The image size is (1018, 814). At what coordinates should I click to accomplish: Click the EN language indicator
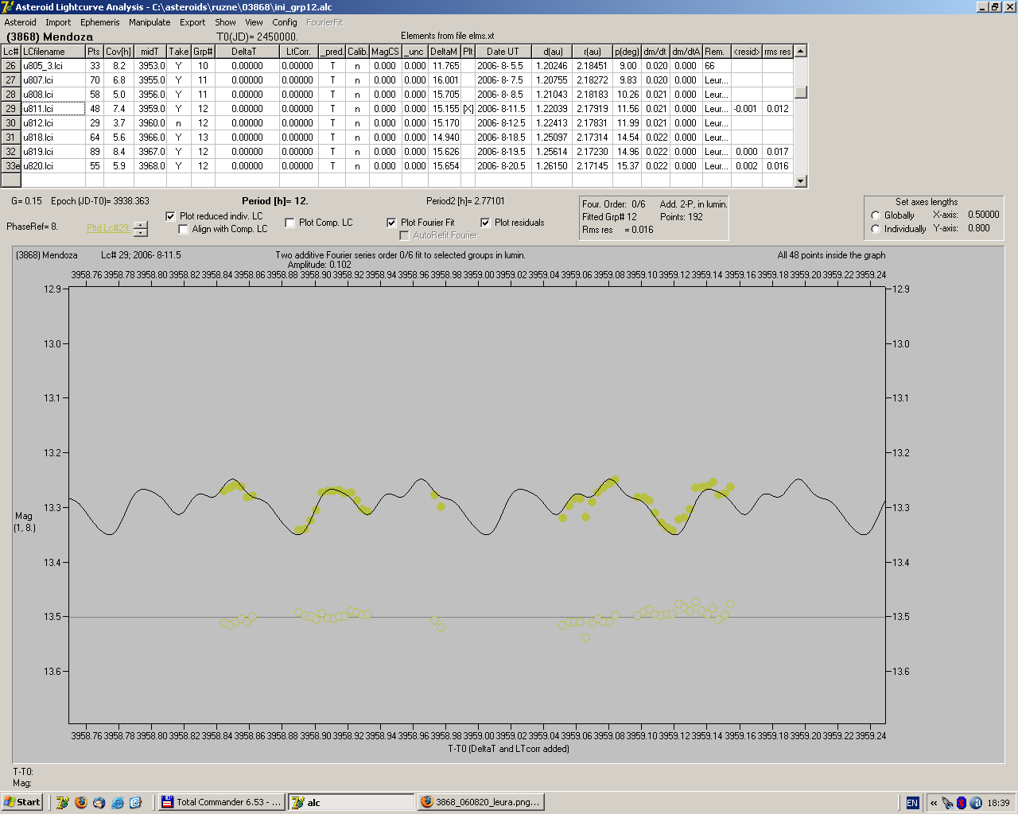912,803
